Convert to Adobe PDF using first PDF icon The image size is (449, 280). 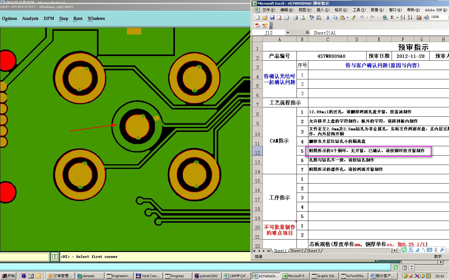[x=258, y=26]
